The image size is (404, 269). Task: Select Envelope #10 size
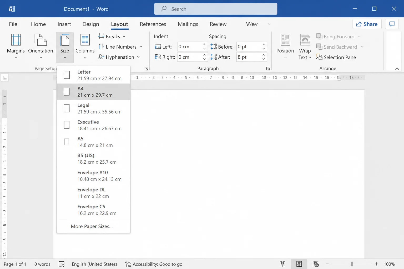[93, 176]
